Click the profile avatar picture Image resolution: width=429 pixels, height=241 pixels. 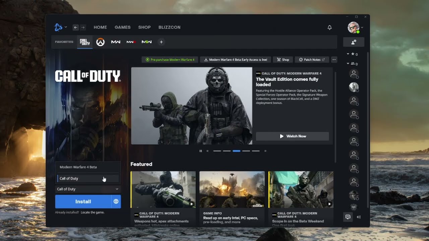tap(354, 27)
